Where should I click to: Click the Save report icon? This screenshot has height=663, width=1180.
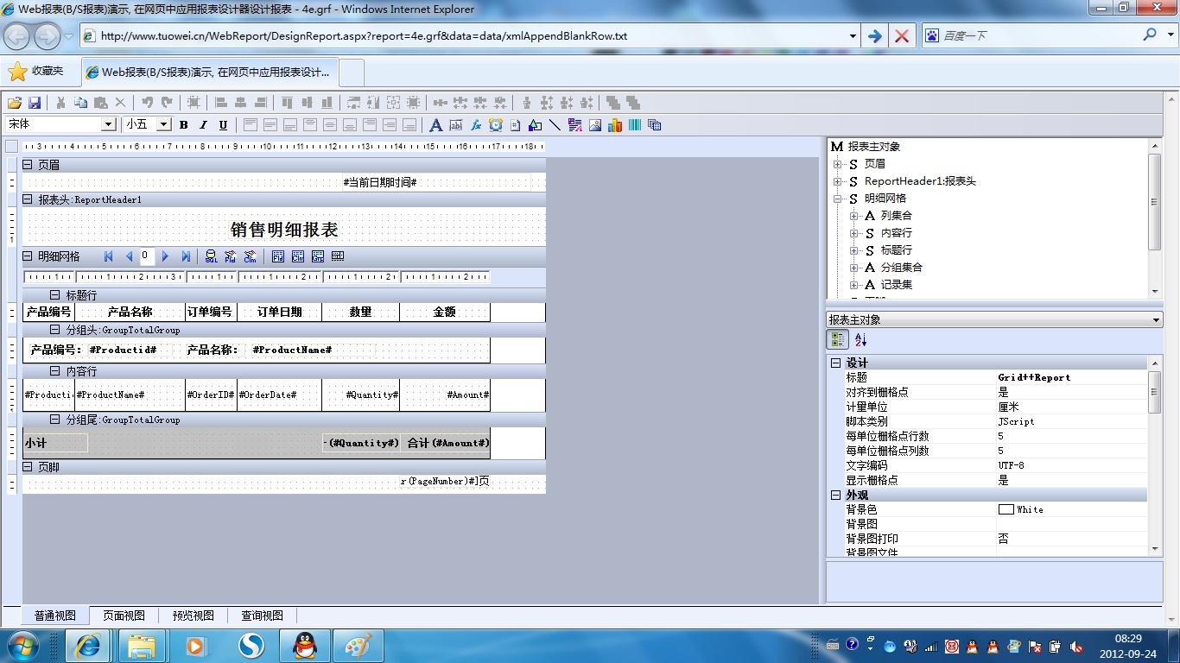tap(35, 103)
